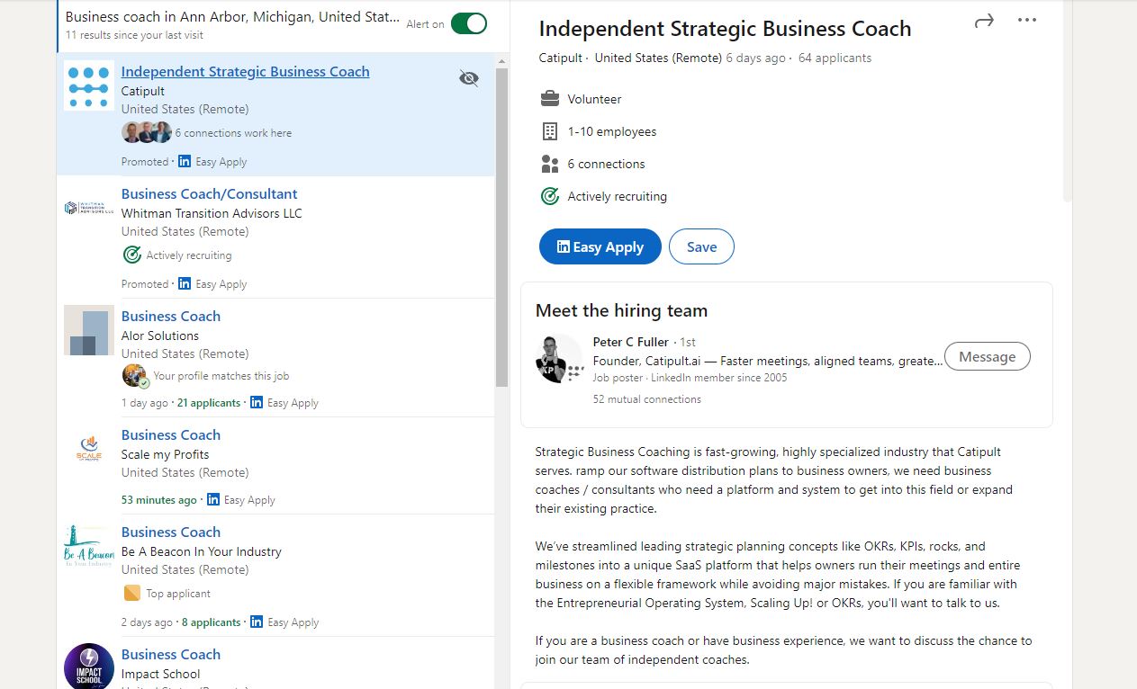Click '52 mutual connections' text
1137x689 pixels.
(x=647, y=399)
